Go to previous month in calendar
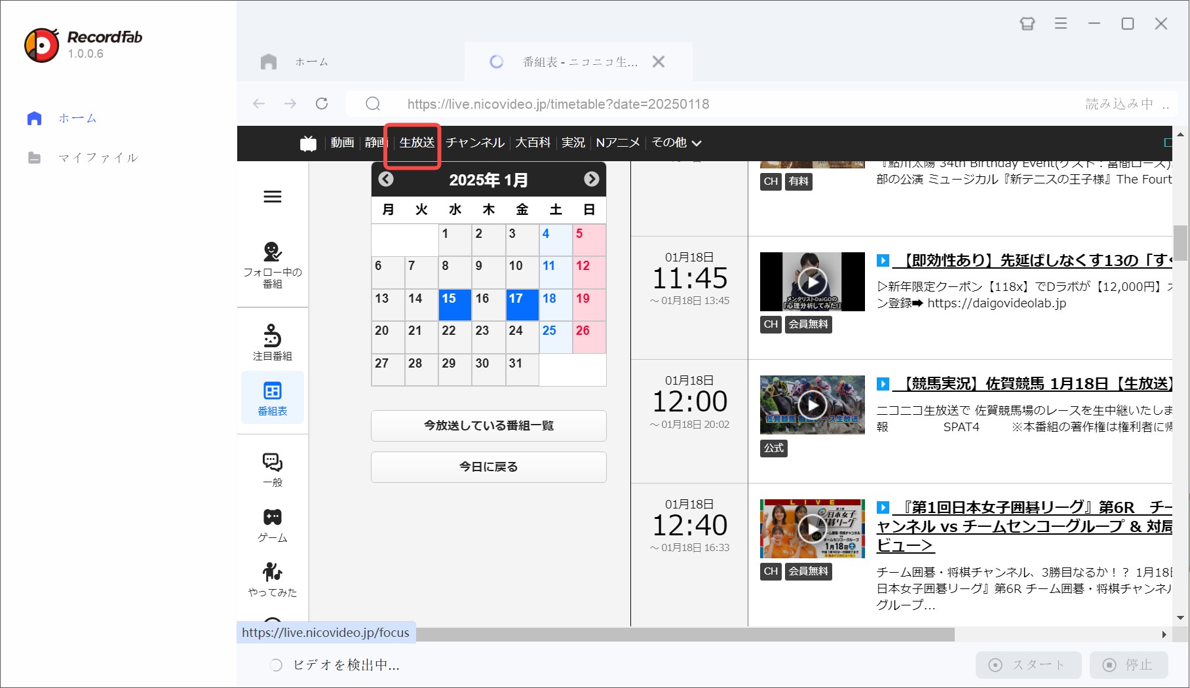 coord(386,179)
